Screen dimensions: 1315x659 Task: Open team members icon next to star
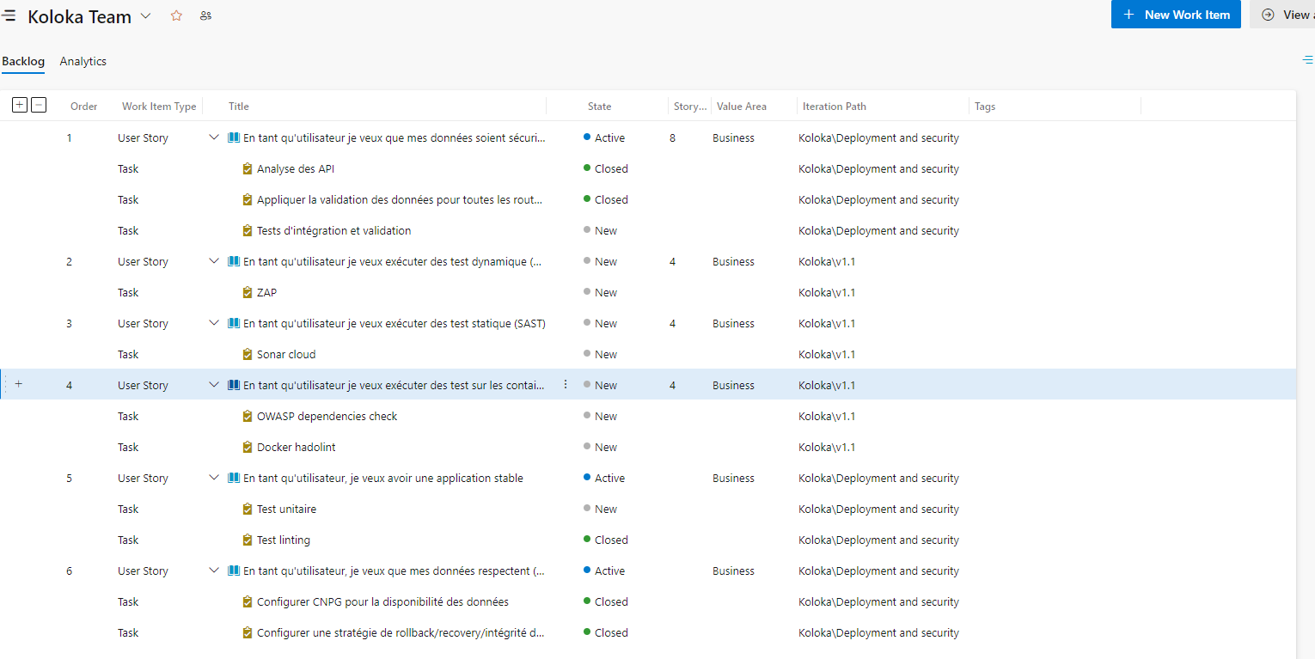pos(205,15)
